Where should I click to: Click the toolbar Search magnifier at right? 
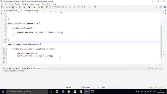[156, 7]
